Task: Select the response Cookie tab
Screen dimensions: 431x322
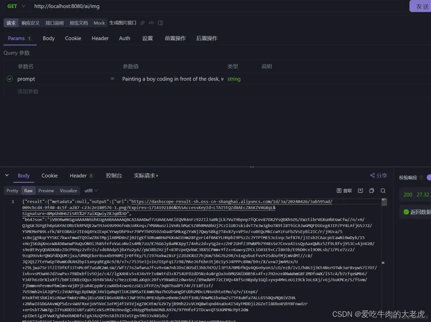Action: [x=49, y=176]
